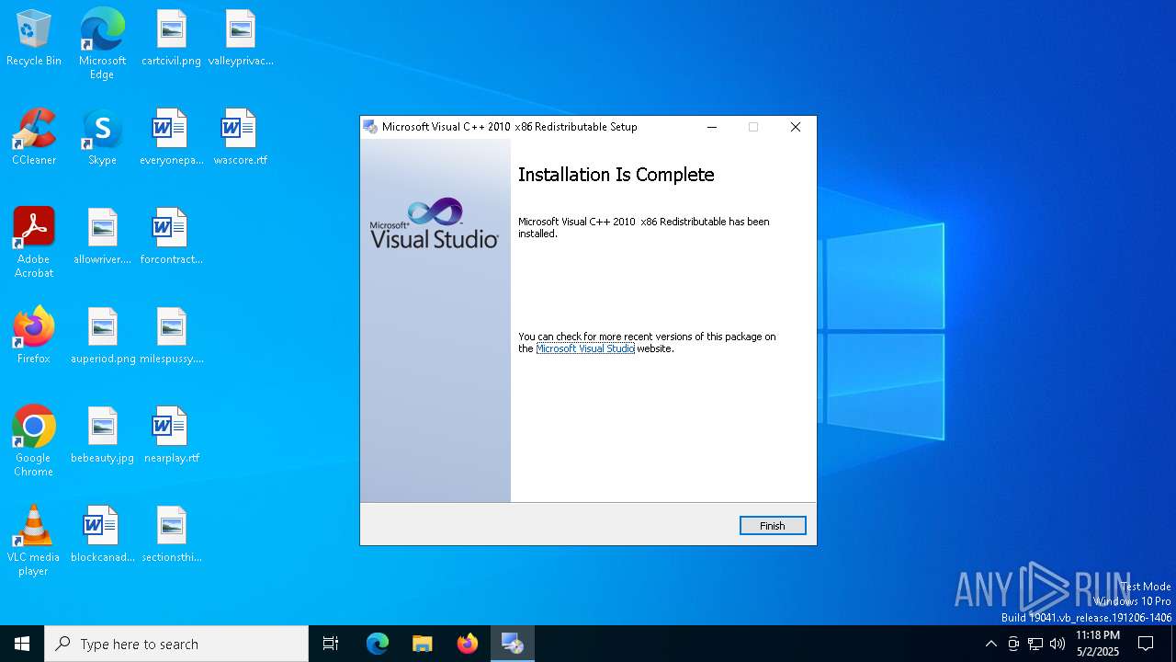Select the Google Chrome desktop shortcut
The height and width of the screenshot is (662, 1176).
34,441
